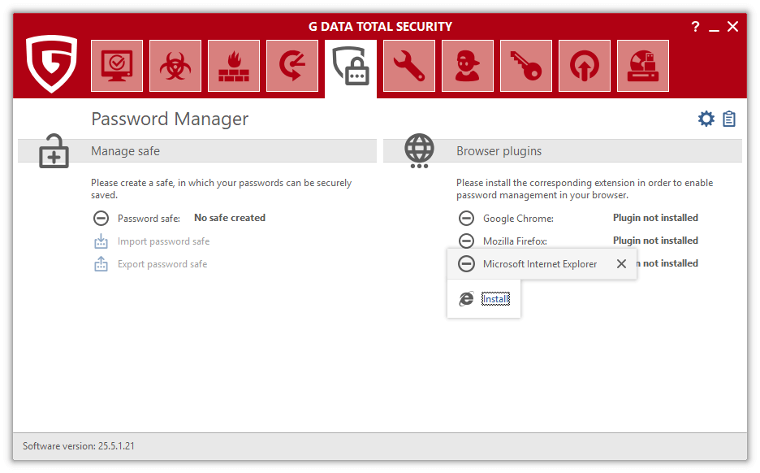Click the Export password safe icon

101,264
